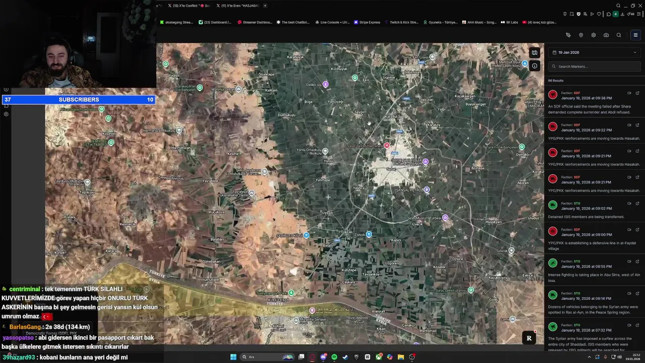Open the AHA Music bookmark
This screenshot has width=645, height=363.
pos(479,22)
